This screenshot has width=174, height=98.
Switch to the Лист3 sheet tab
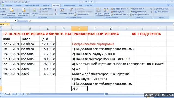coord(22,94)
